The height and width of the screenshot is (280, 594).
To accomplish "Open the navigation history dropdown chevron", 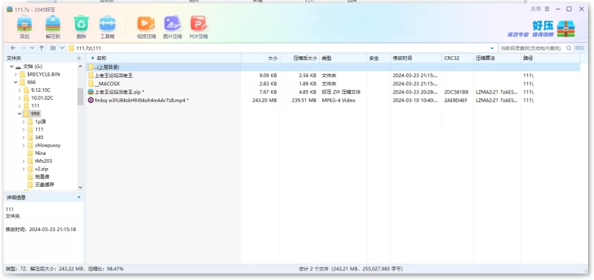I will [32, 48].
